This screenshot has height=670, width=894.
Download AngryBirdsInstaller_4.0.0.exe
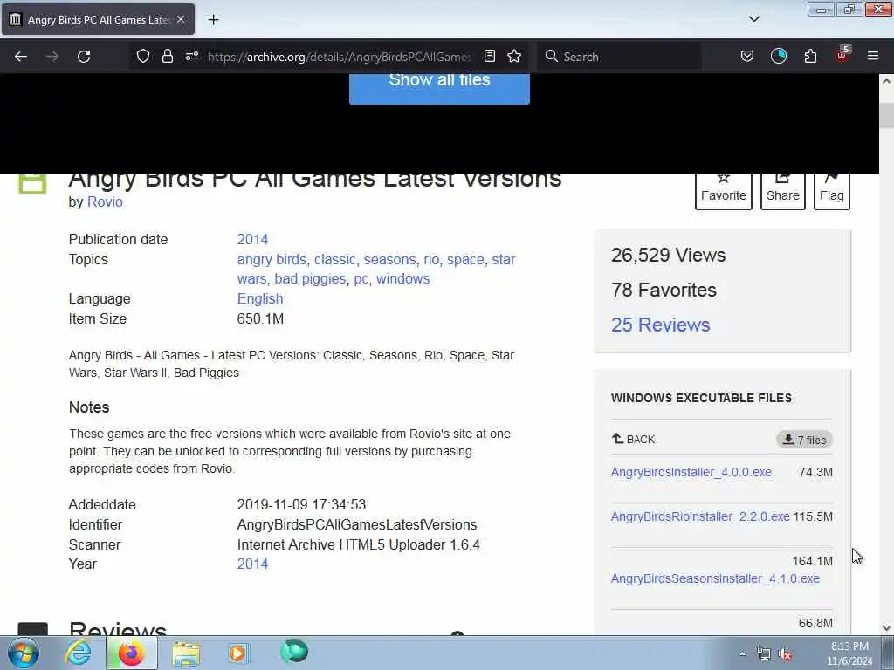(x=691, y=472)
